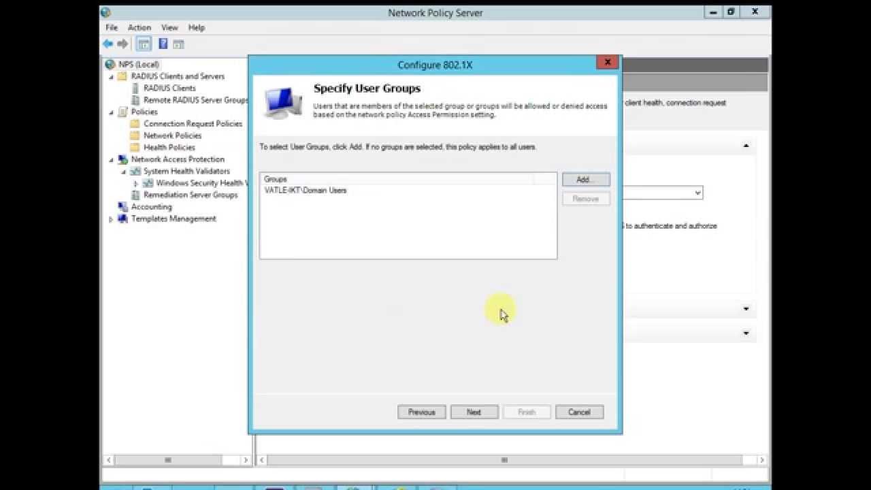Click the Accounting node icon
871x490 pixels.
point(122,207)
